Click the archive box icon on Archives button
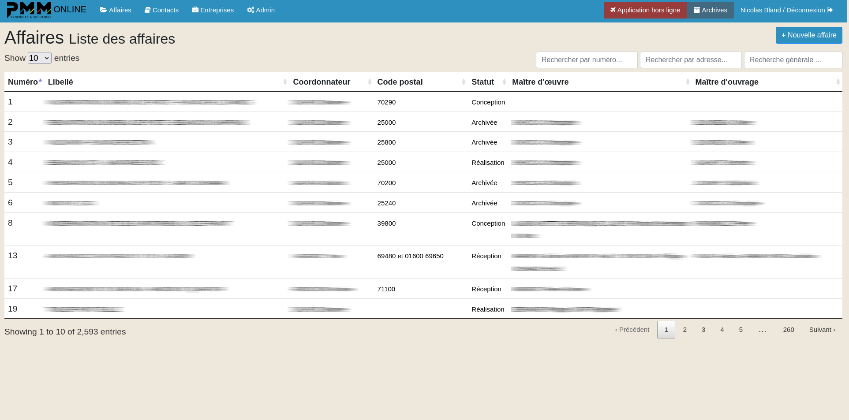849x420 pixels. pos(698,10)
